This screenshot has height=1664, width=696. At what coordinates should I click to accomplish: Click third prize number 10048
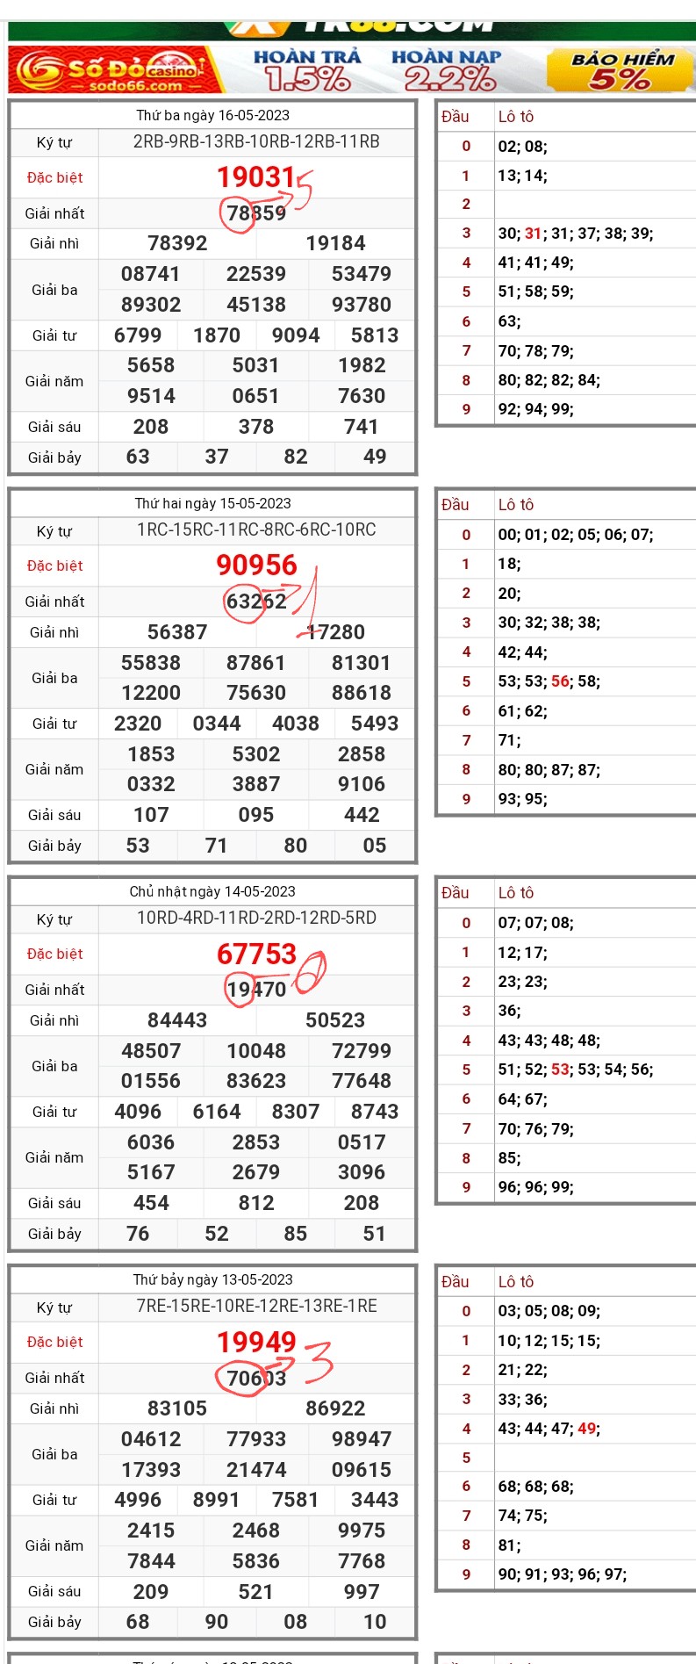(x=256, y=1051)
